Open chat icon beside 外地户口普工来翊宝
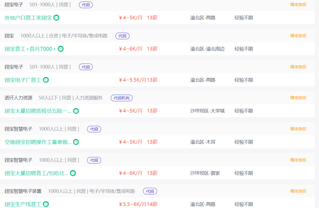Screen dimensions: 319x208 (56, 18)
